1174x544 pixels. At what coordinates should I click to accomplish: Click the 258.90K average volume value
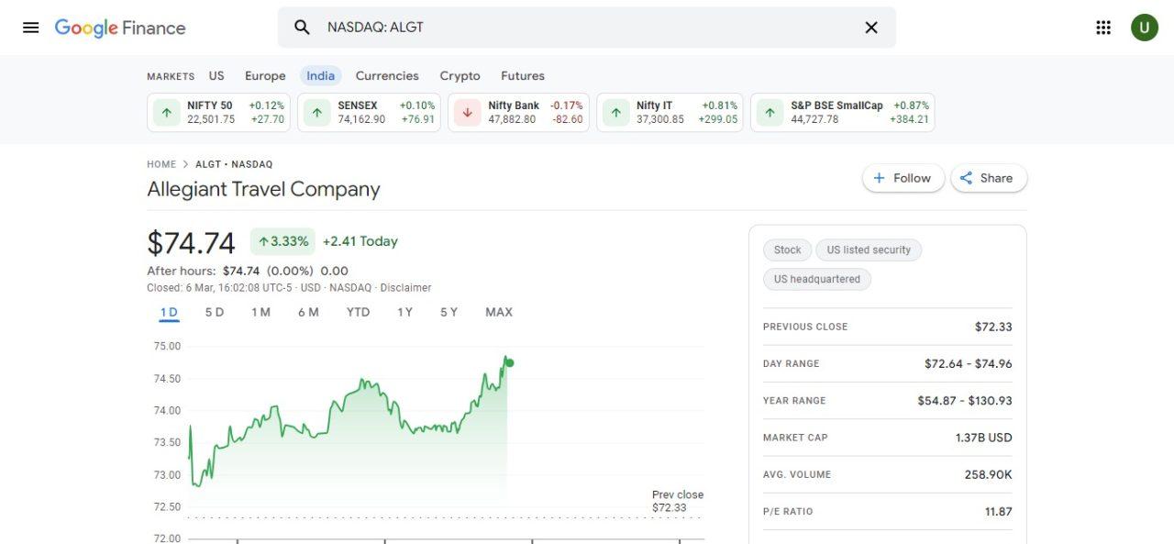point(988,474)
